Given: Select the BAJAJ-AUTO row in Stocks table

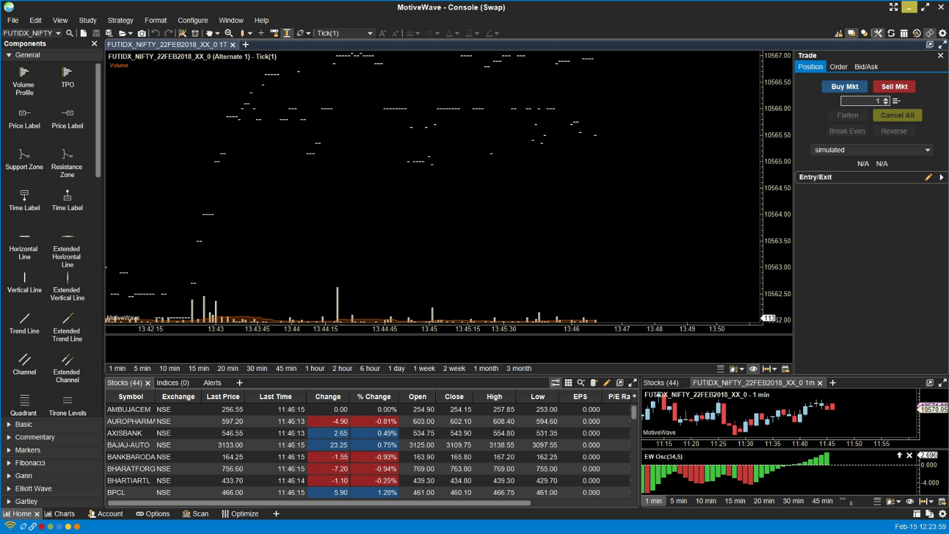Looking at the screenshot, I should point(367,446).
